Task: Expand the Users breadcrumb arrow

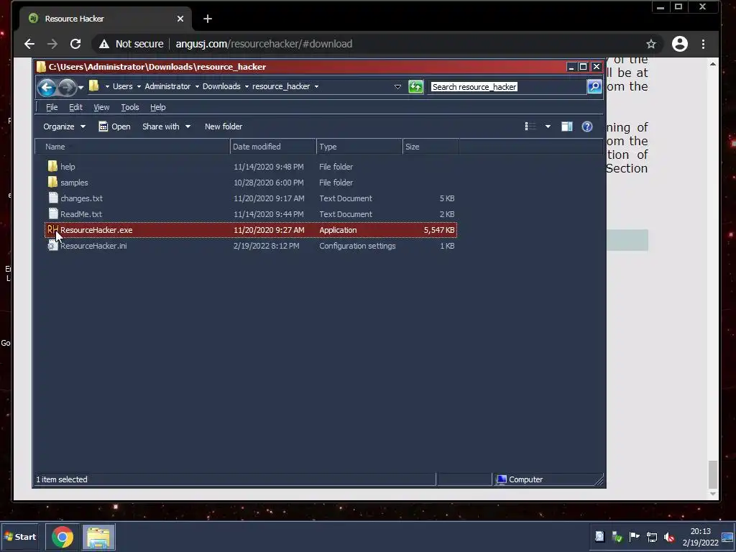Action: (x=139, y=86)
